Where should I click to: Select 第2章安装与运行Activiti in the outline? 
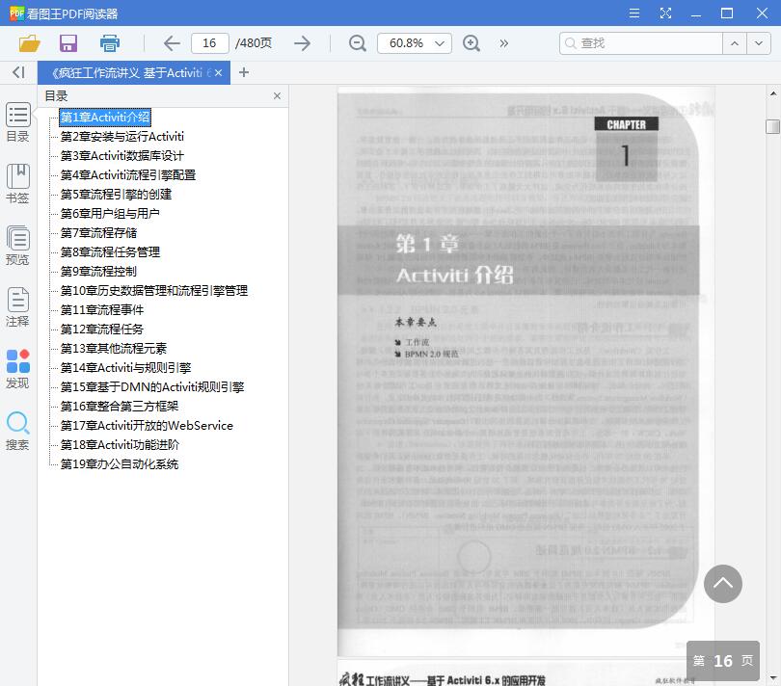[x=122, y=137]
